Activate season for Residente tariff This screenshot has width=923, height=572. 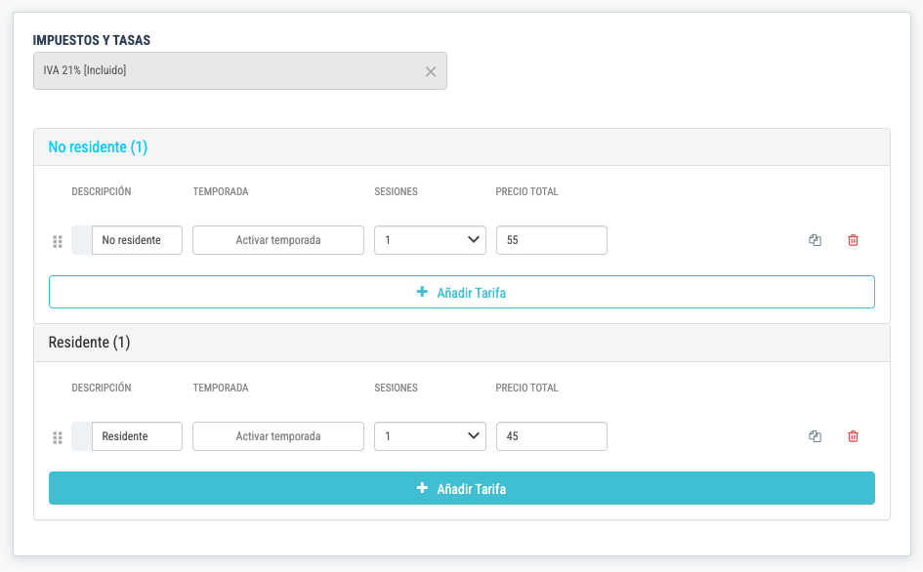[x=278, y=436]
